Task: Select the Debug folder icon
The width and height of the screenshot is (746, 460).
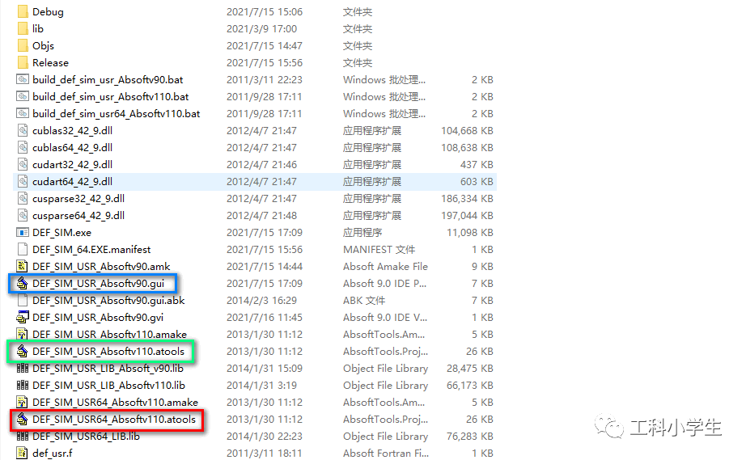Action: point(23,12)
